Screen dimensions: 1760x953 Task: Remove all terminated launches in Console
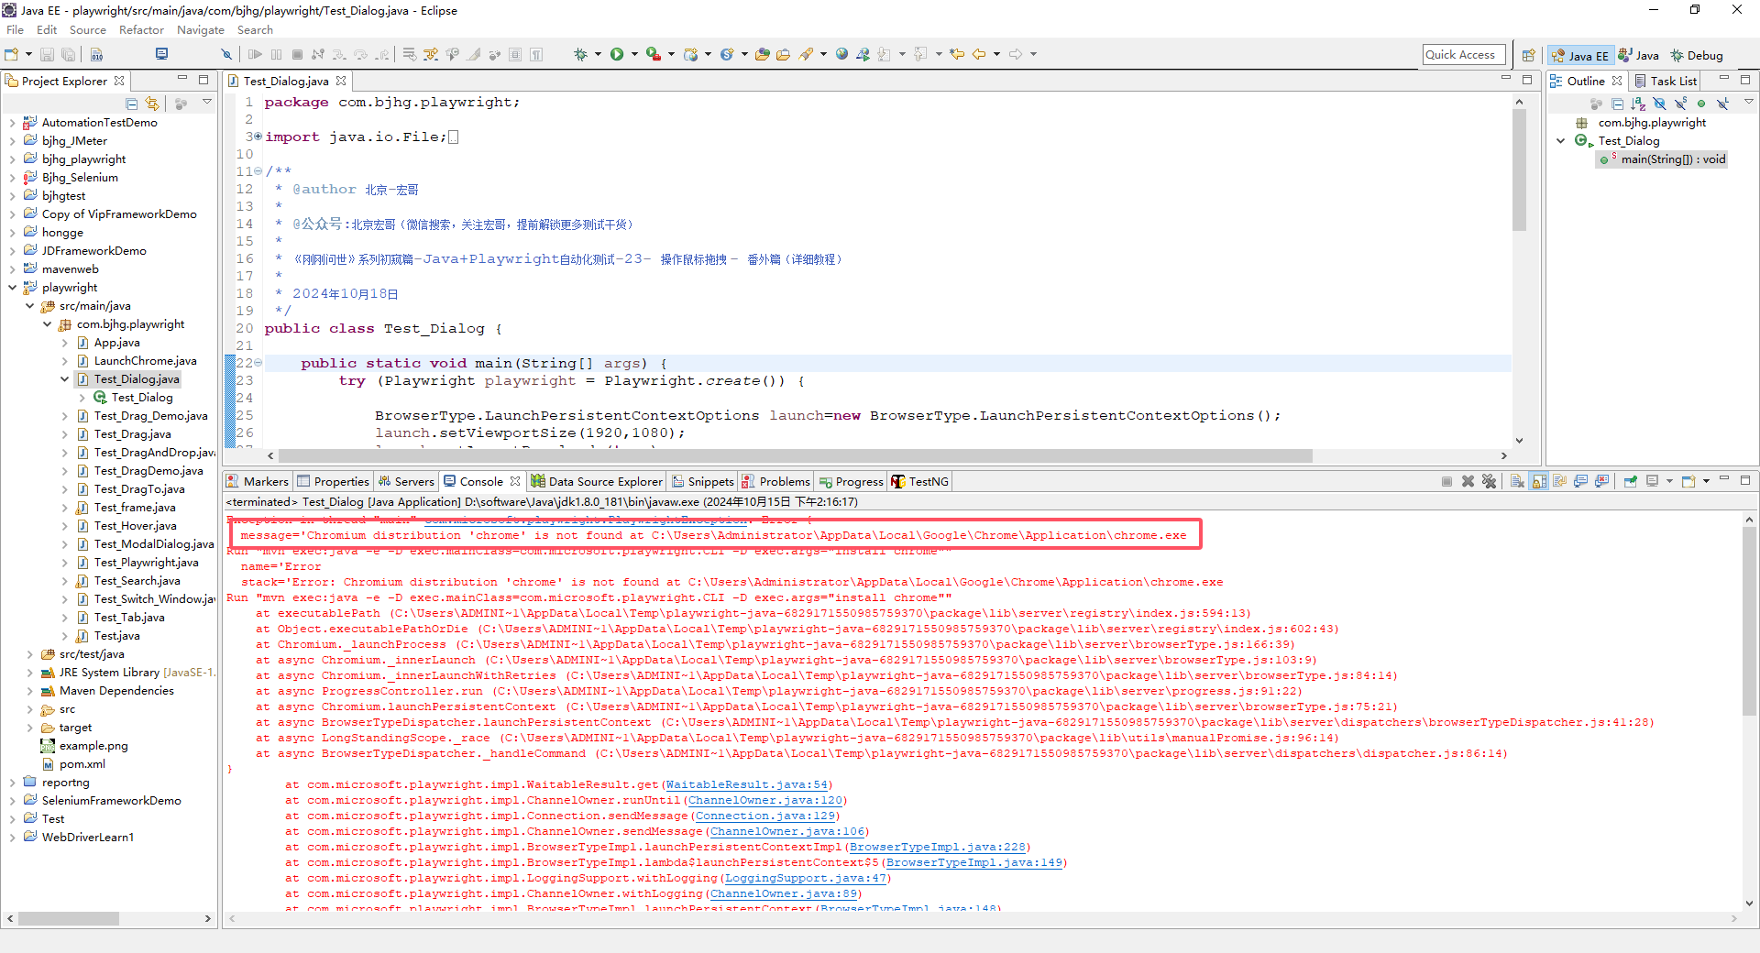tap(1489, 482)
